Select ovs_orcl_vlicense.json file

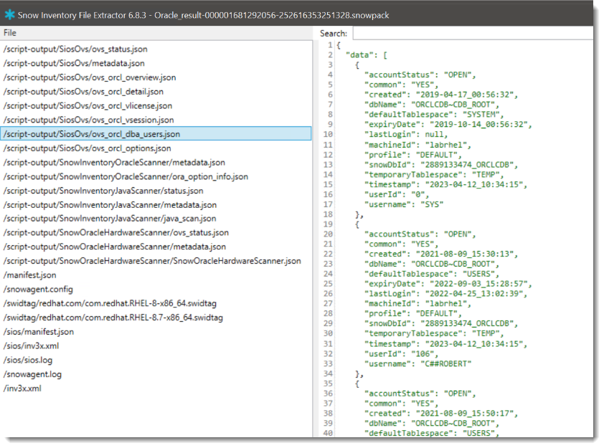pos(88,106)
